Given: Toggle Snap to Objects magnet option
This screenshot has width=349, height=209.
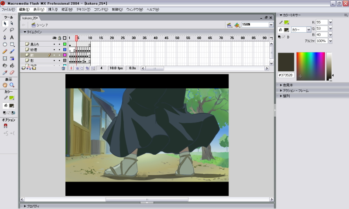Looking at the screenshot, I should (x=6, y=126).
